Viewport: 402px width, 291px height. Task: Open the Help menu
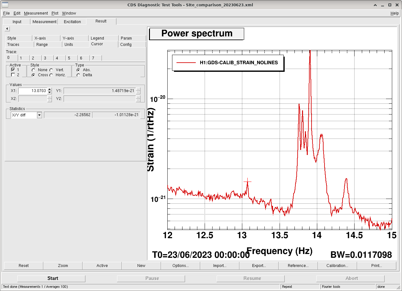click(x=395, y=13)
